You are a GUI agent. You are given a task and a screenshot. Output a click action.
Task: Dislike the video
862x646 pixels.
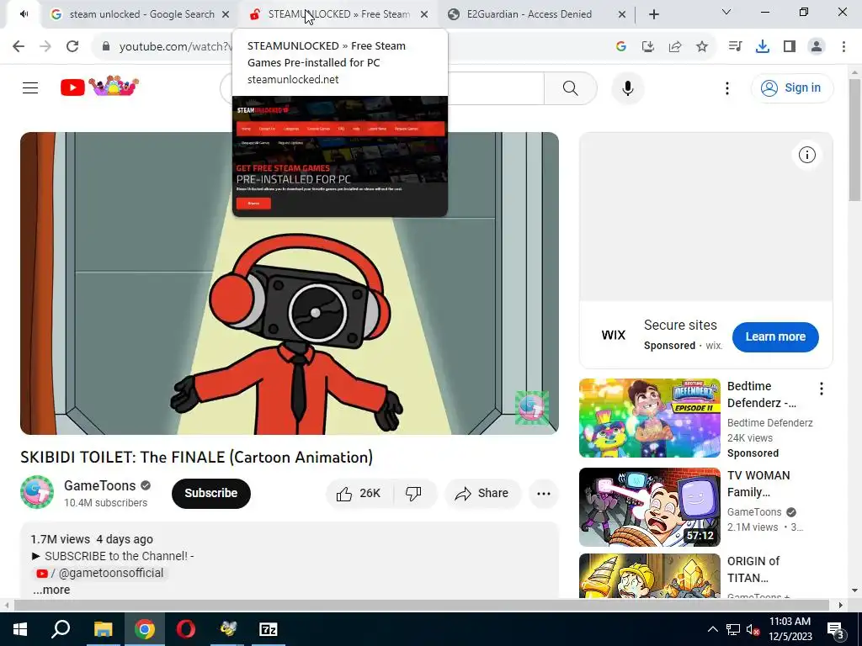point(414,493)
